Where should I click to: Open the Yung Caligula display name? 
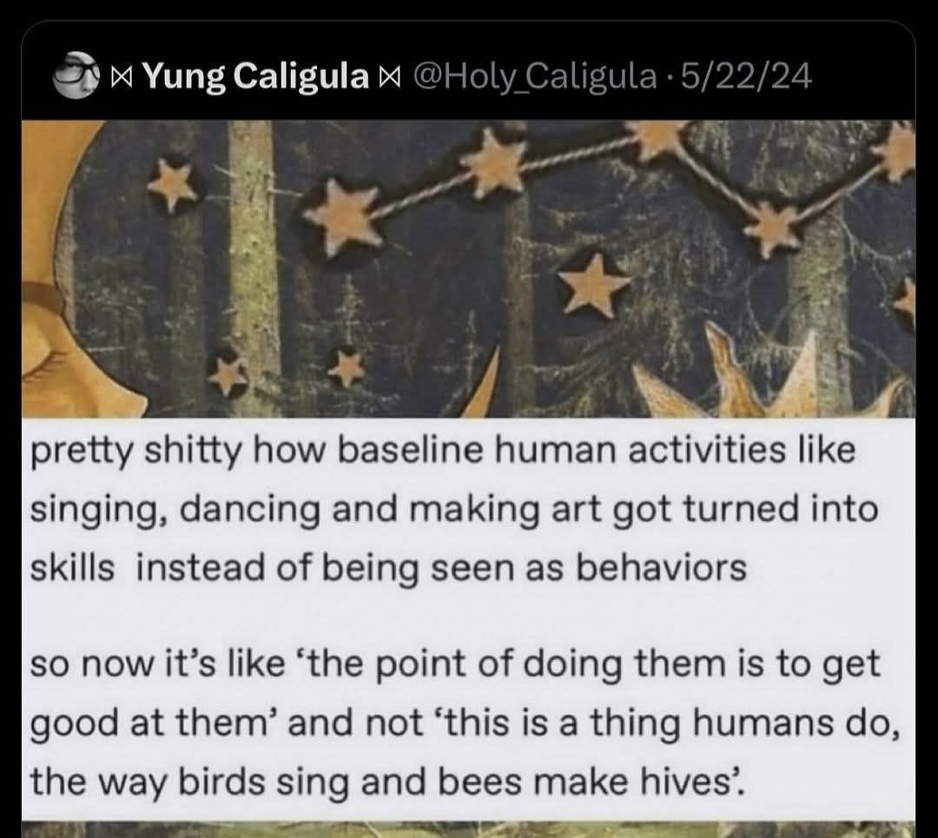tap(254, 78)
